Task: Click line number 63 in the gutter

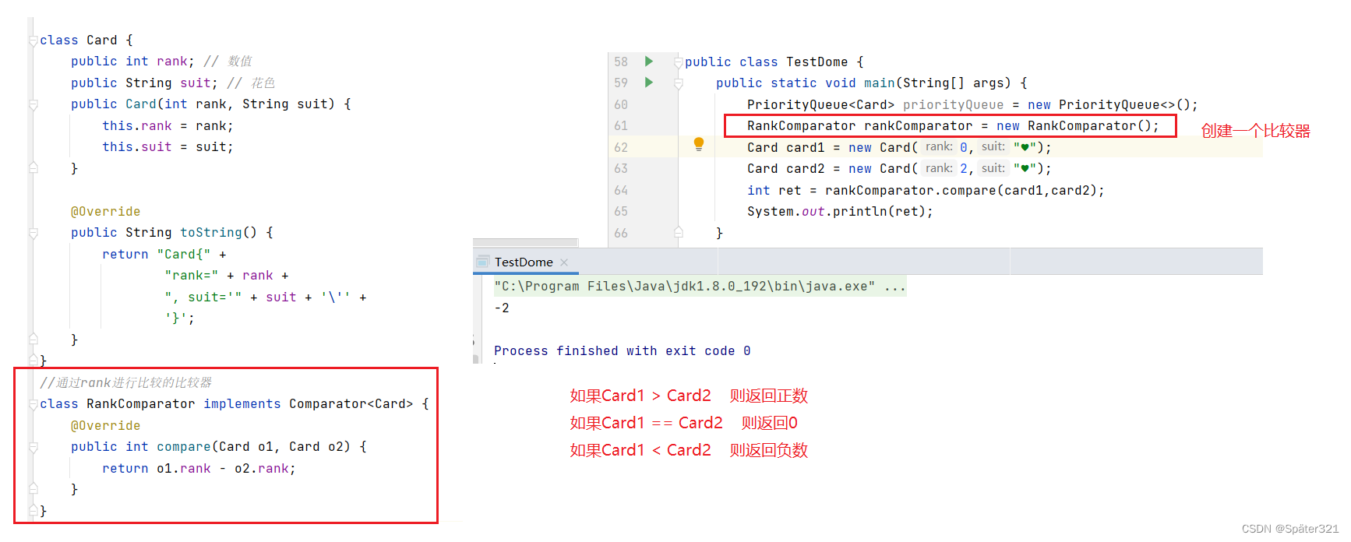Action: pos(621,168)
